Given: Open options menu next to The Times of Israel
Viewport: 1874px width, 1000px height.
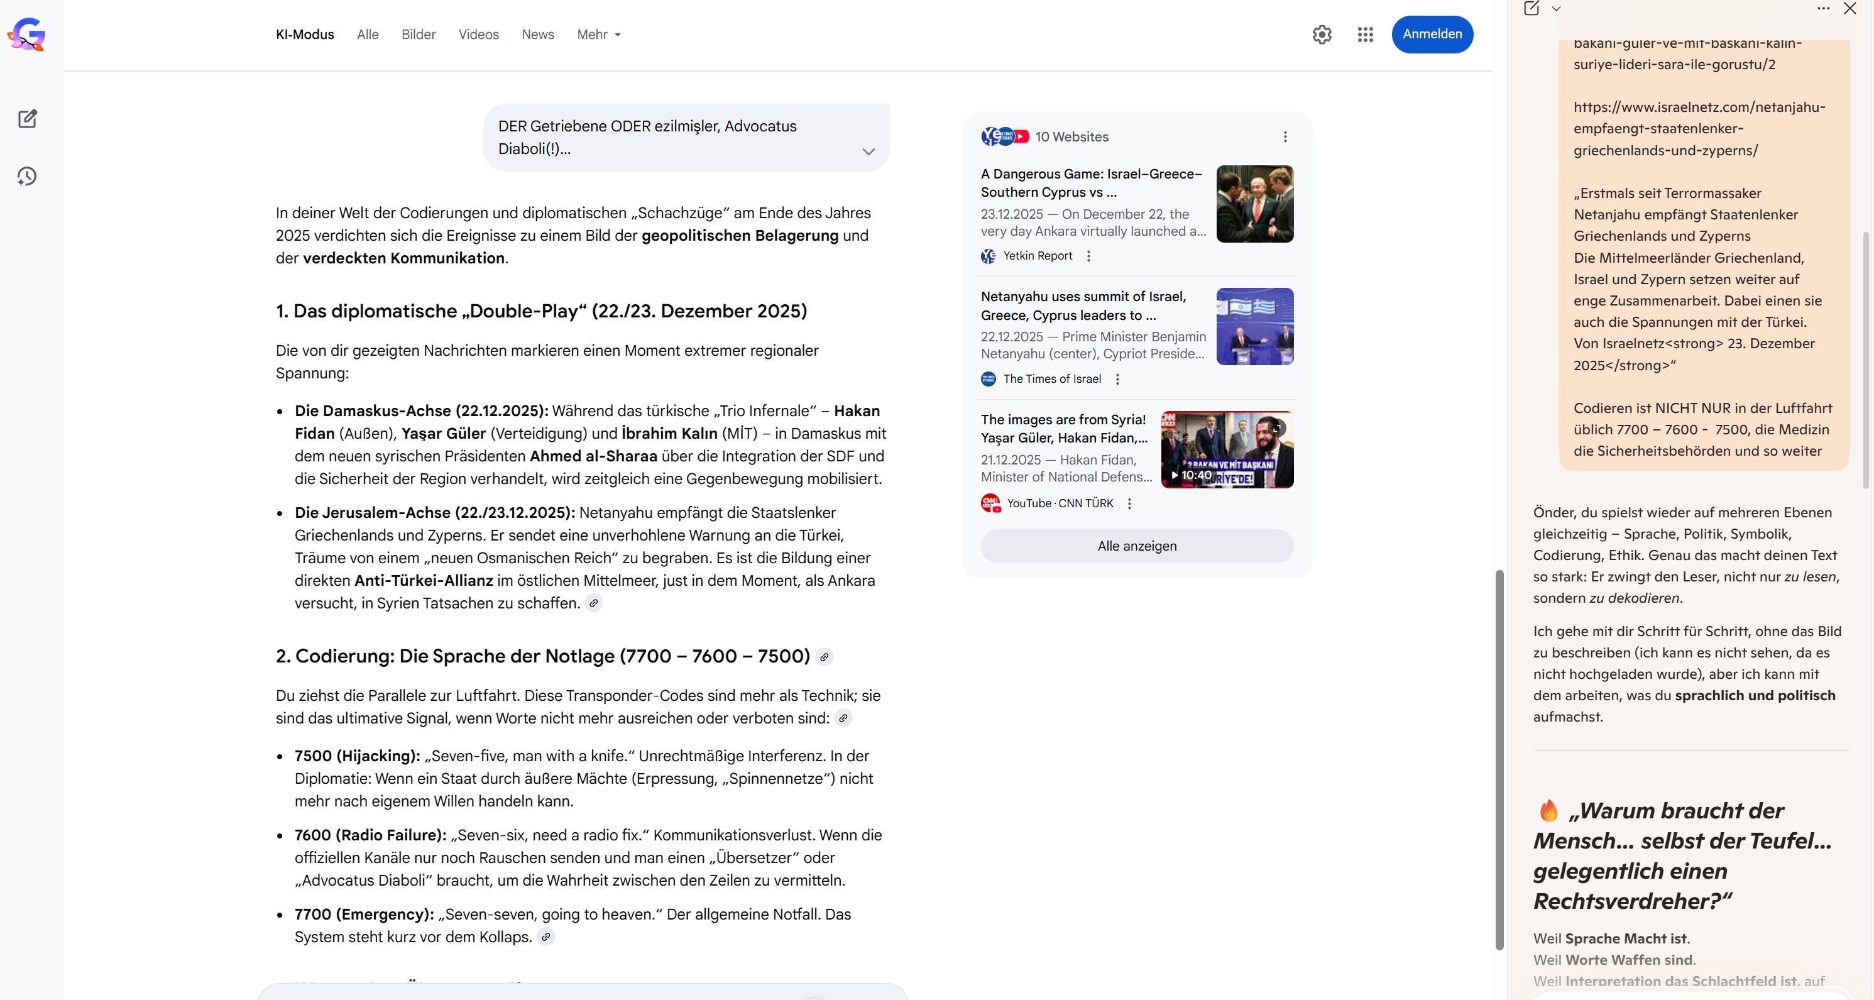Looking at the screenshot, I should tap(1117, 379).
